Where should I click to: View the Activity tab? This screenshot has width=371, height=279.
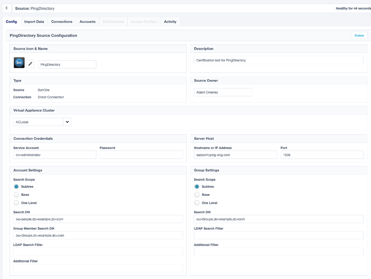coord(170,21)
